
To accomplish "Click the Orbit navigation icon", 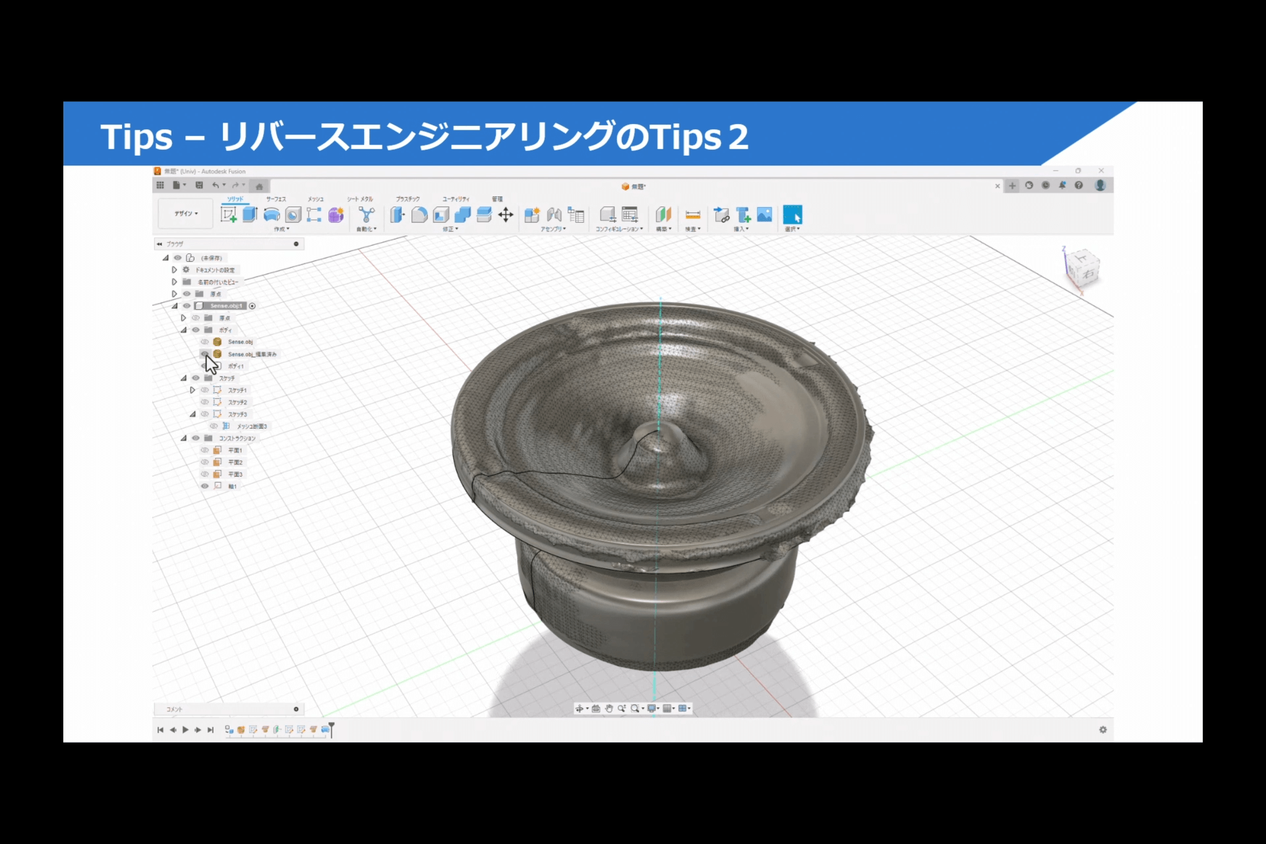I will [x=579, y=709].
